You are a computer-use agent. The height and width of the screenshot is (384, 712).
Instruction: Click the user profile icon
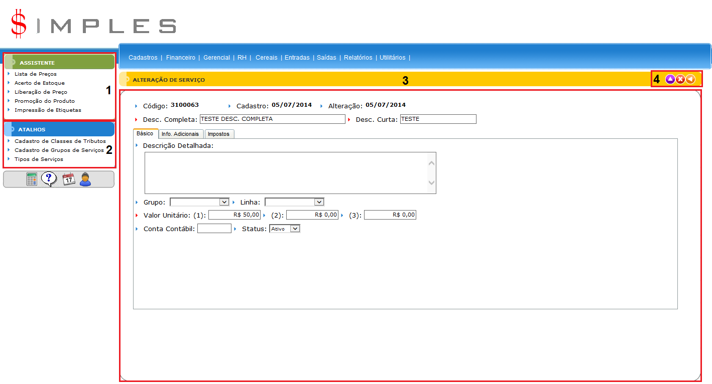pyautogui.click(x=85, y=179)
